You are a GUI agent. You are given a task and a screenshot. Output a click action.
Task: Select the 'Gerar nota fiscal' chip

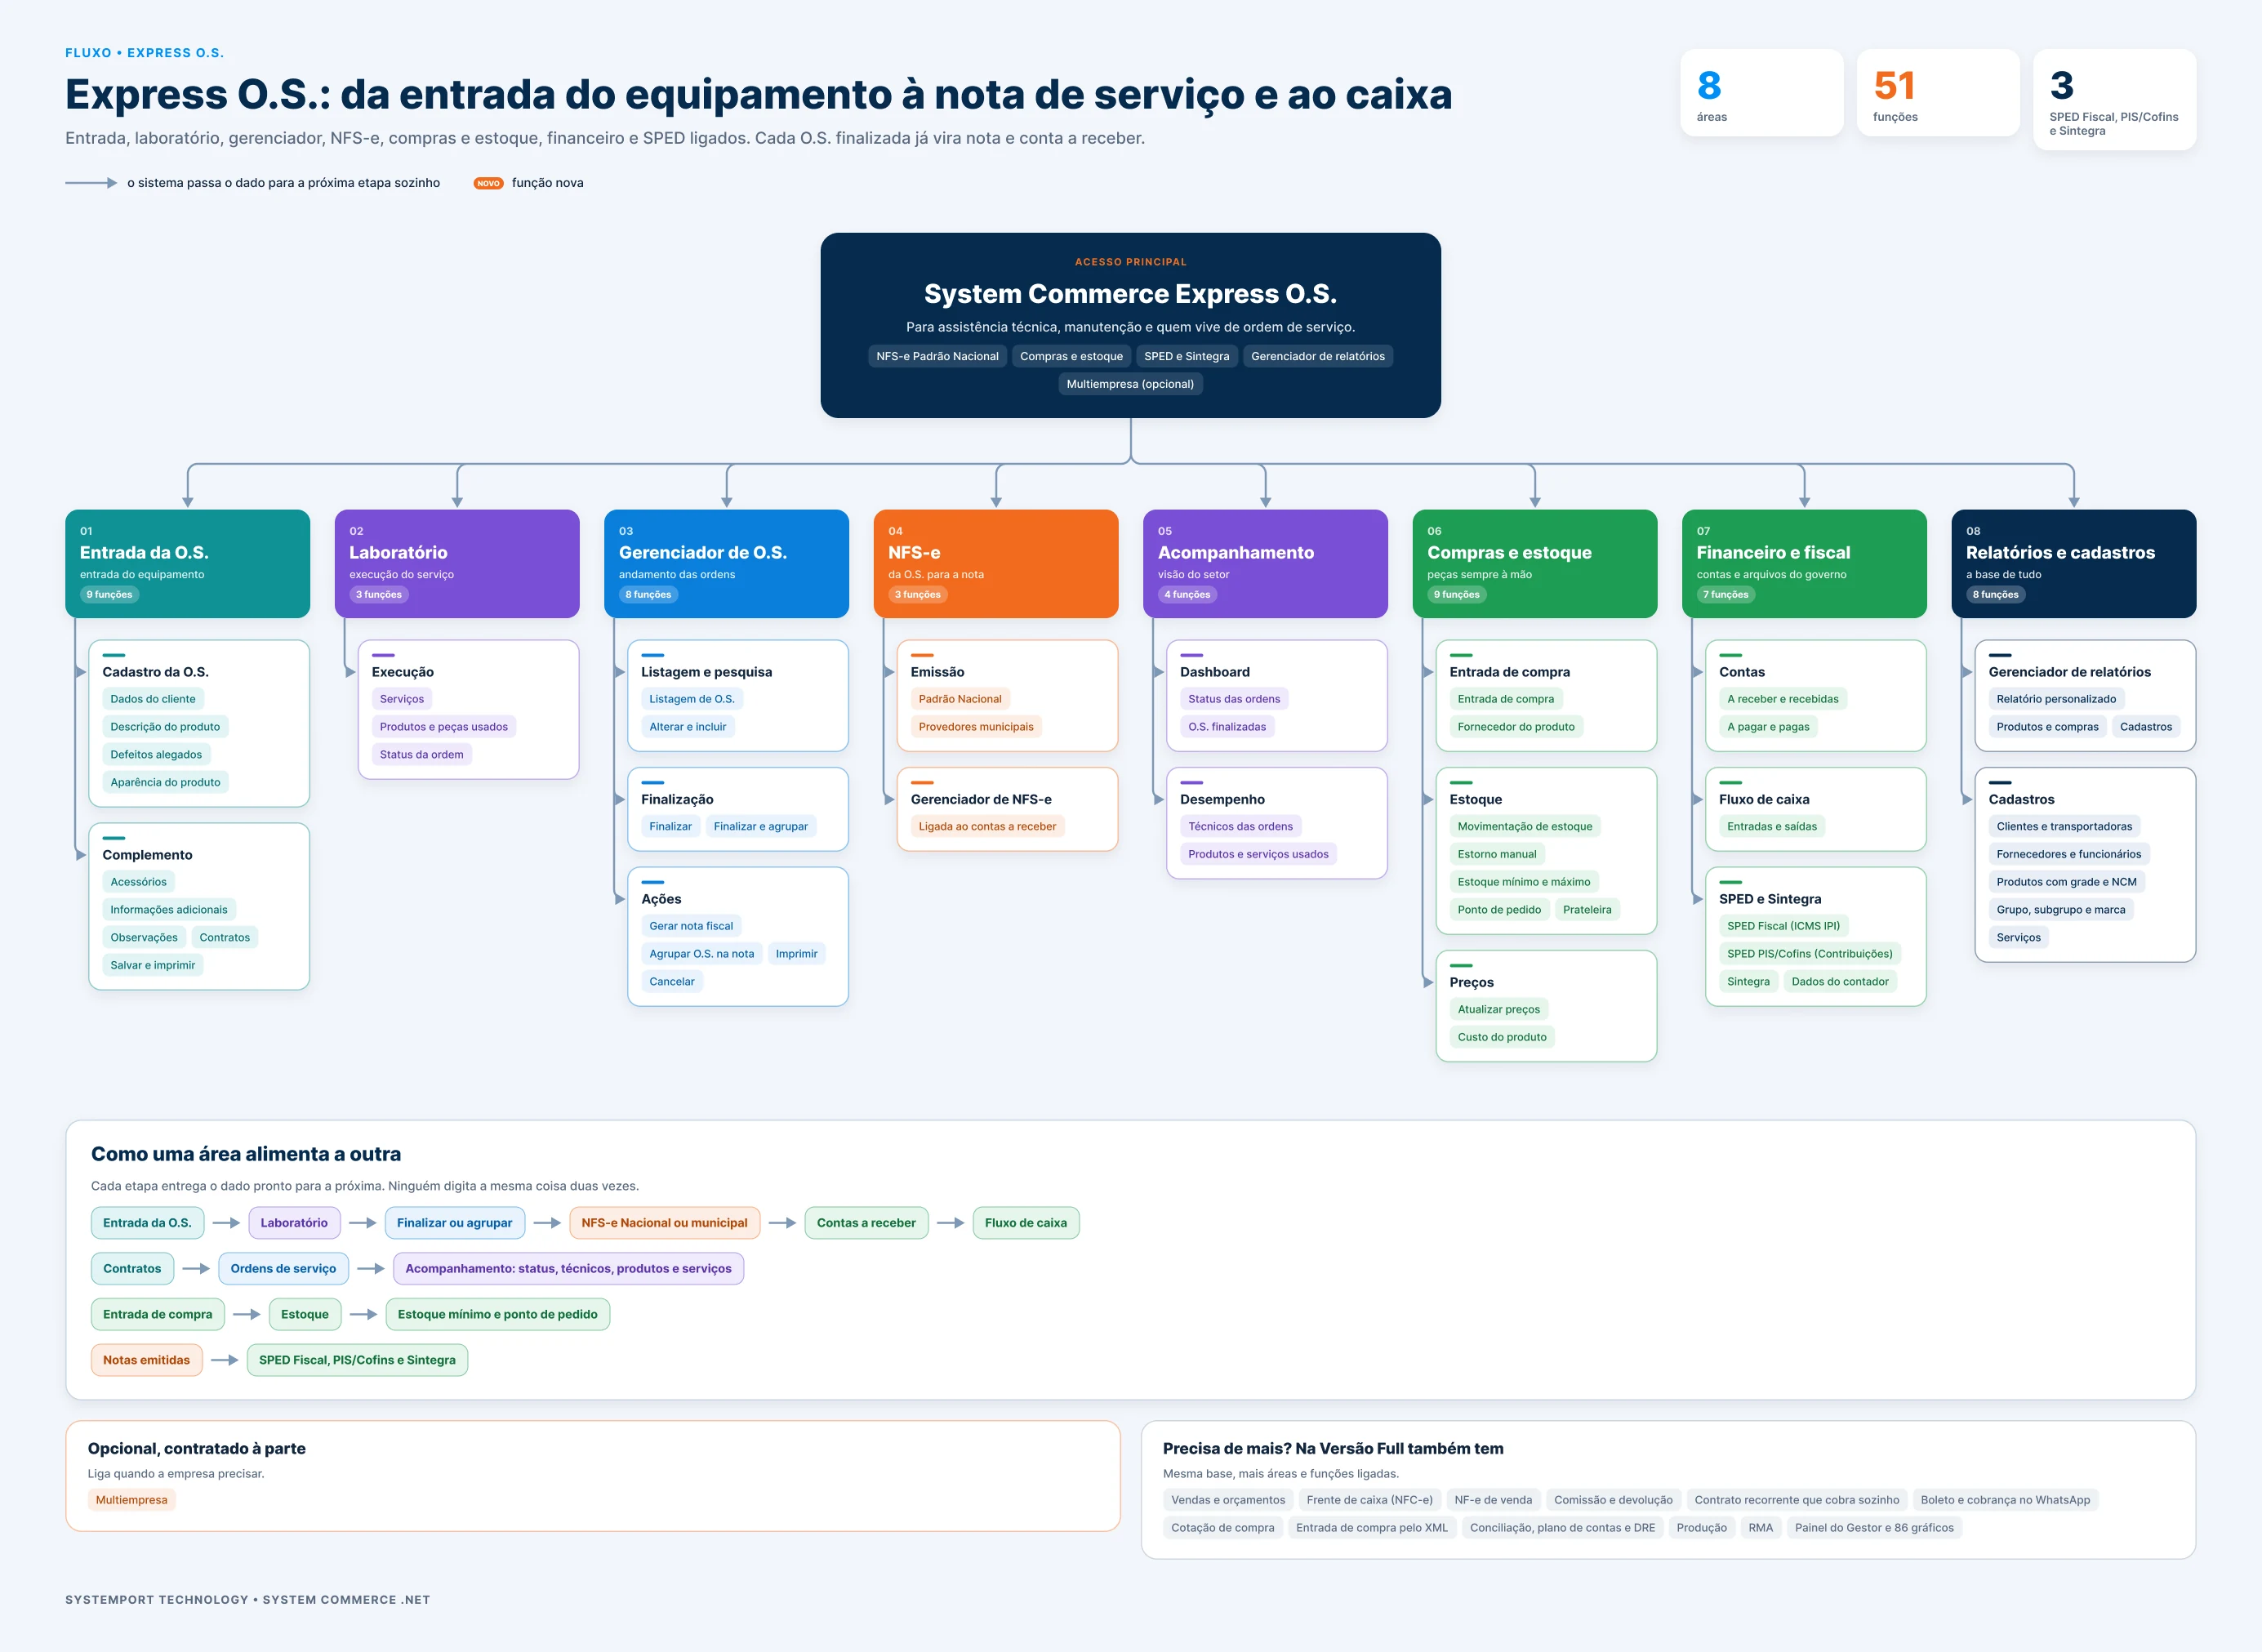tap(691, 926)
